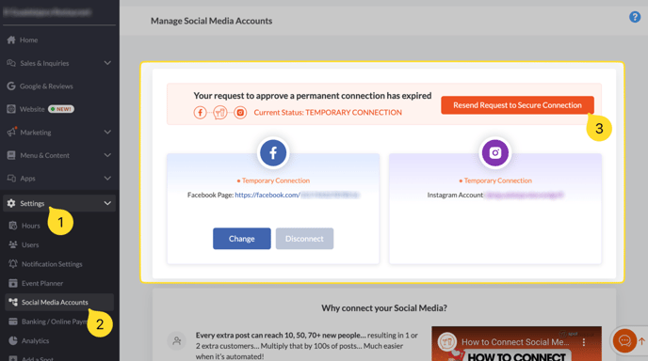The height and width of the screenshot is (361, 648).
Task: Click the Manage Social Media Accounts heading
Action: (x=211, y=21)
